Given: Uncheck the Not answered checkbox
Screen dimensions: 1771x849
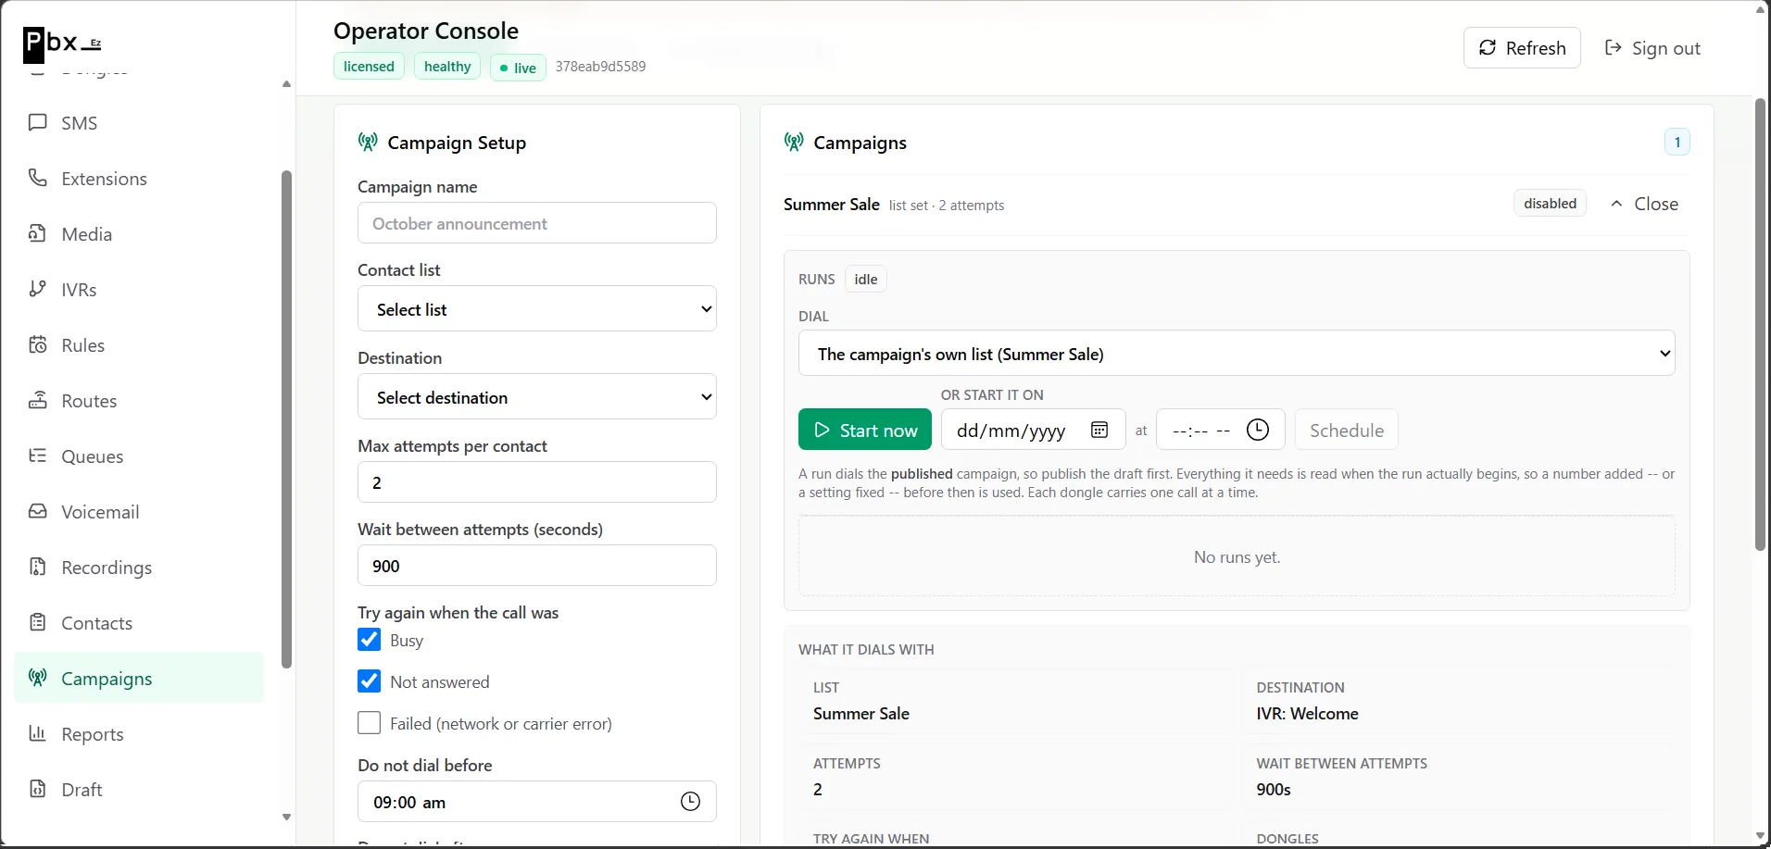Looking at the screenshot, I should [x=369, y=681].
